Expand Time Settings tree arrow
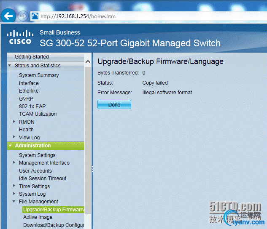 point(14,186)
